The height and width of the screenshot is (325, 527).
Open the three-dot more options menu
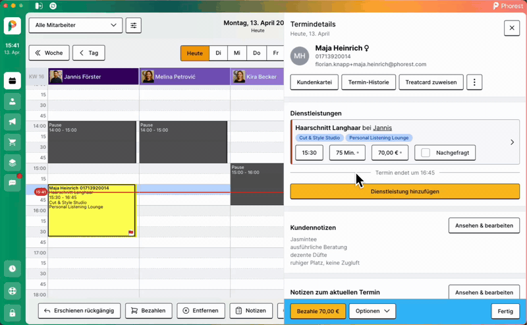[x=474, y=82]
